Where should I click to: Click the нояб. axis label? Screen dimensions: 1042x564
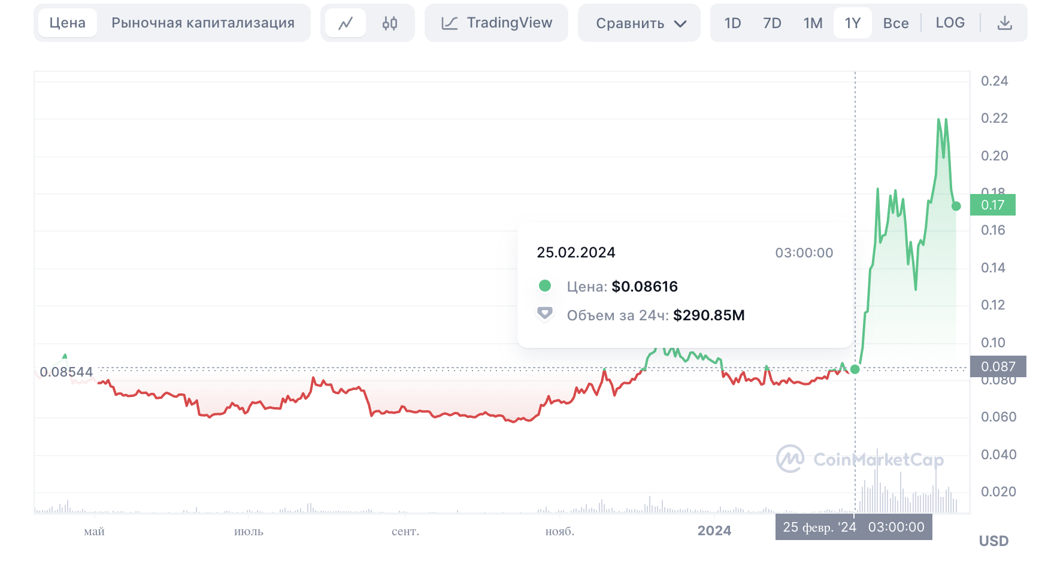click(560, 531)
